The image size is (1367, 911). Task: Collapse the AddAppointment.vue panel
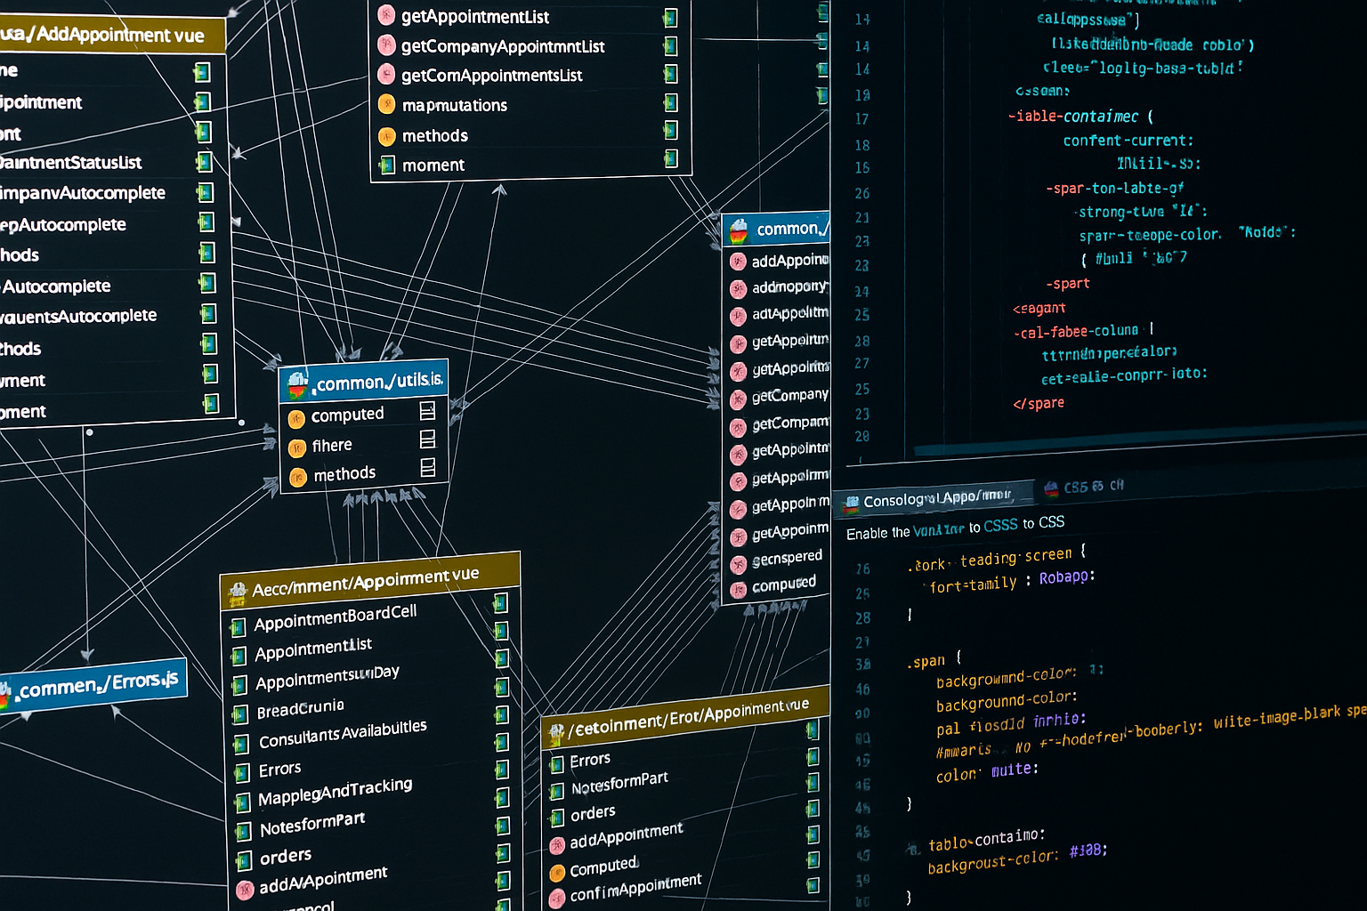pyautogui.click(x=102, y=34)
